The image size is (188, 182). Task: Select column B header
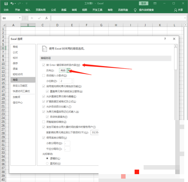pos(28,25)
